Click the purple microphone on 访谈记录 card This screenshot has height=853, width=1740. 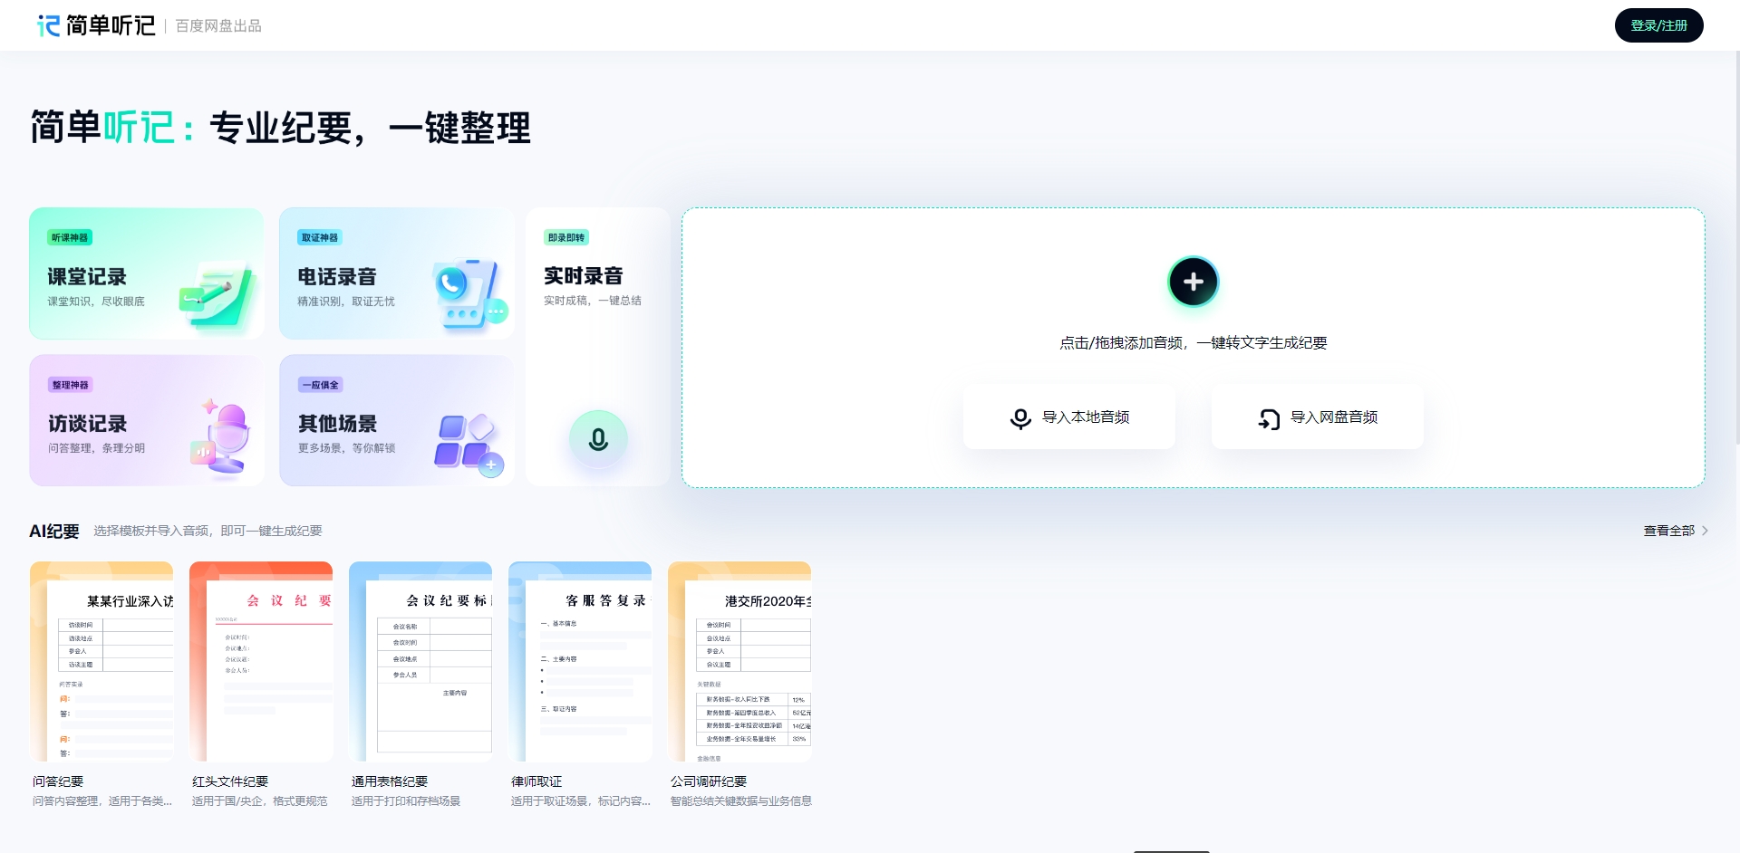click(x=222, y=437)
